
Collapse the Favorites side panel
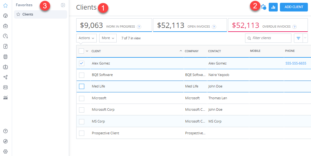[x=63, y=5]
